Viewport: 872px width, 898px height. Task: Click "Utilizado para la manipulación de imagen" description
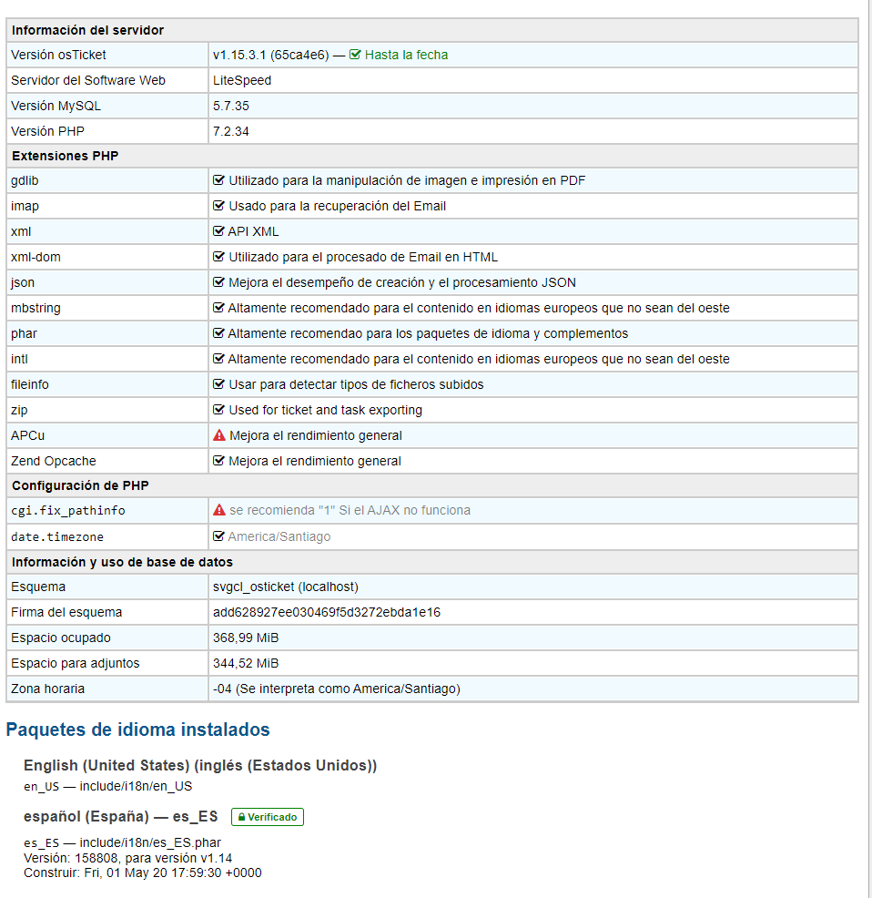pos(407,180)
